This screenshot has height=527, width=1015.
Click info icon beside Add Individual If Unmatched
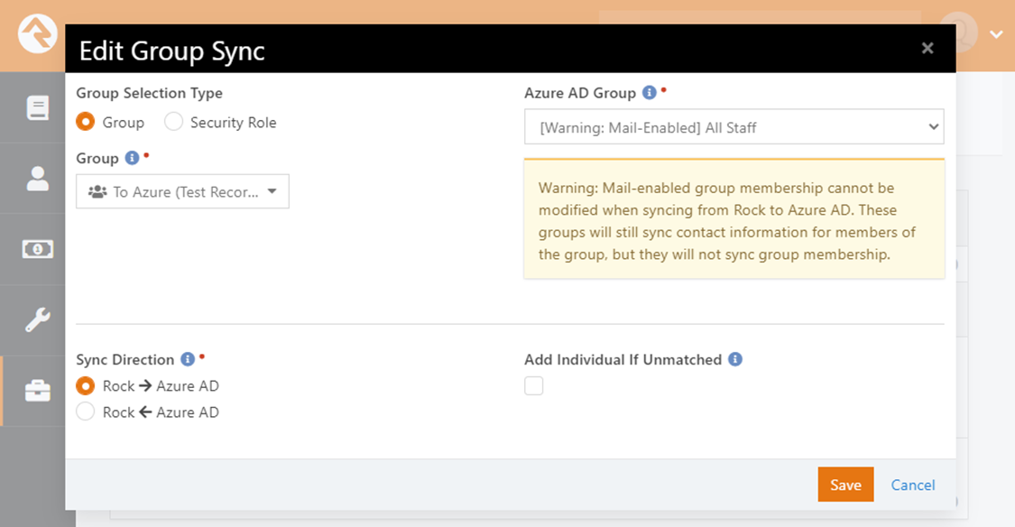(x=735, y=358)
